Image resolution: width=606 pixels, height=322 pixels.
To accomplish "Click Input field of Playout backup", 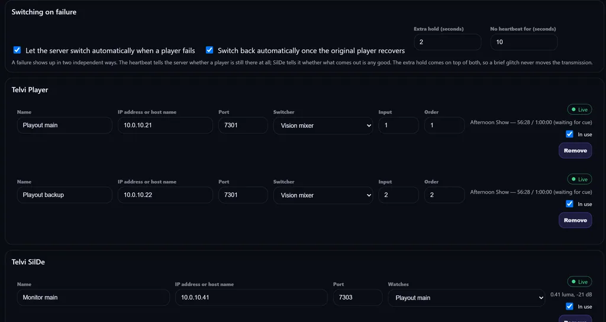I will [398, 195].
